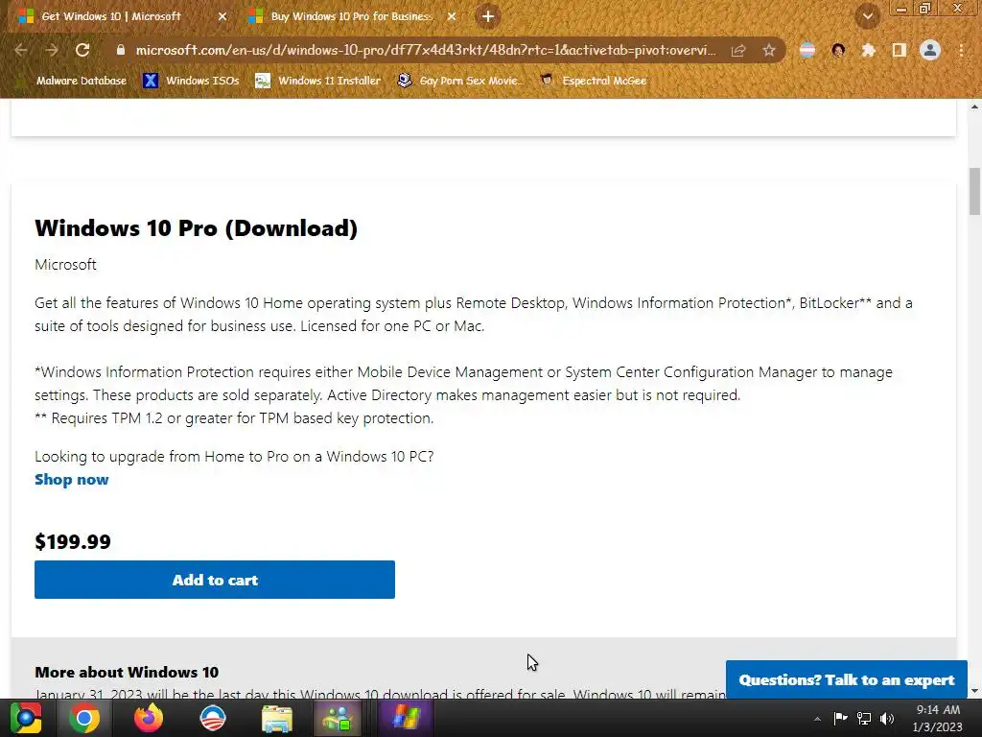
Task: View site info via the padlock icon
Action: (x=121, y=50)
